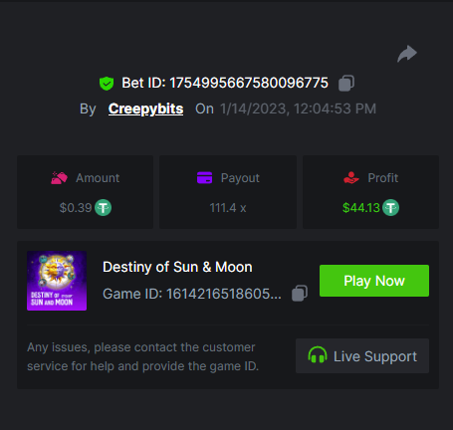Click the Tether coin icon beside $0.39

pos(104,208)
